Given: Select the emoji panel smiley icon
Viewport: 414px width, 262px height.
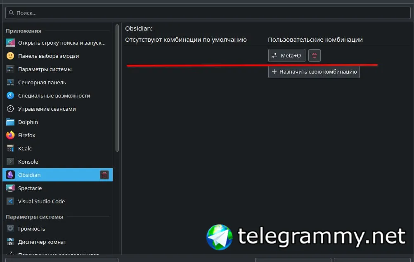Looking at the screenshot, I should point(10,56).
